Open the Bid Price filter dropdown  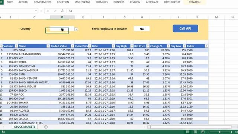click(x=148, y=46)
